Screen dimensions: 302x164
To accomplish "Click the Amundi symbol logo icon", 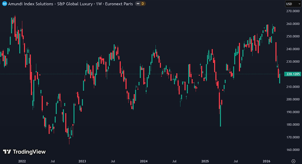I will tap(4, 4).
